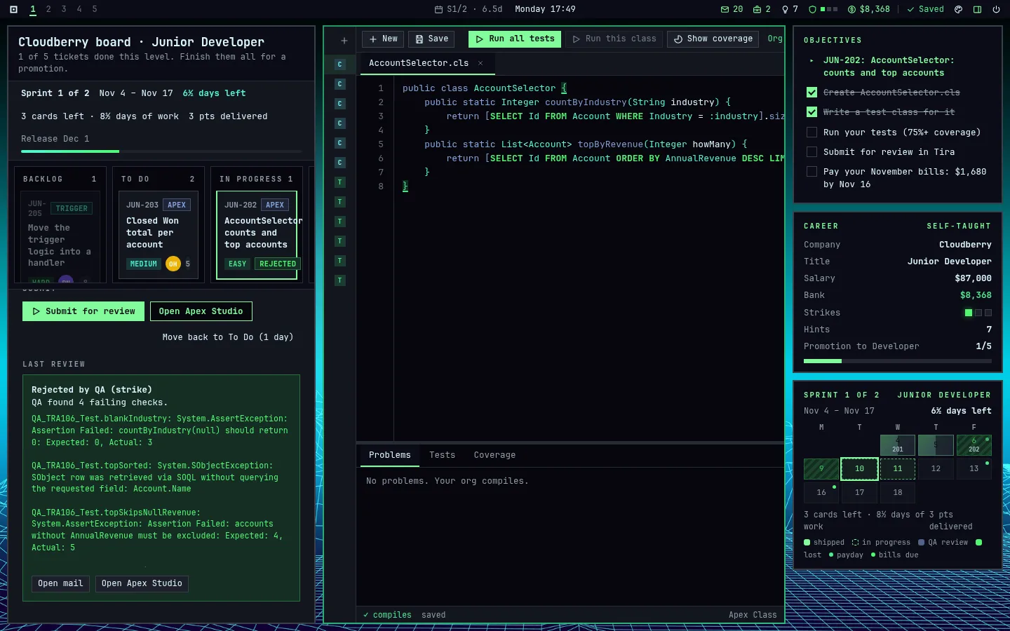Close the AccountSelector.cls tab with the x
This screenshot has height=631, width=1010.
(480, 63)
